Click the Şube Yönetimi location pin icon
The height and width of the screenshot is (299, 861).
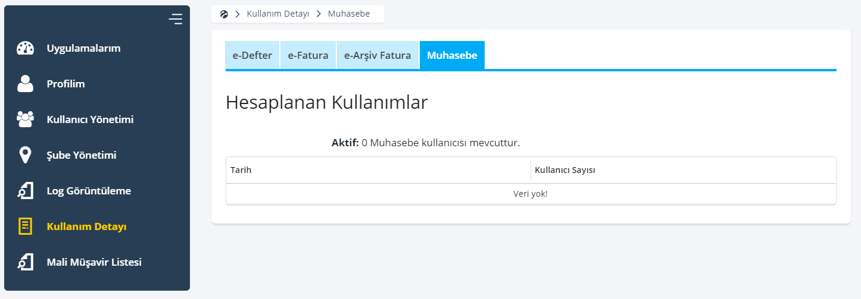(x=25, y=155)
